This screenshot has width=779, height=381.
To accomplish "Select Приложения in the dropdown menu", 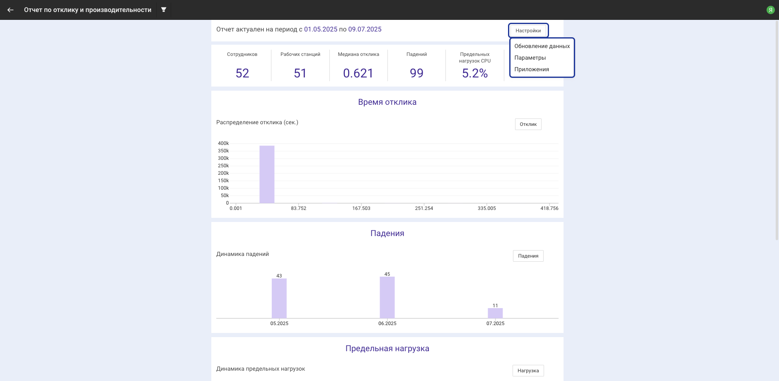I will [532, 70].
